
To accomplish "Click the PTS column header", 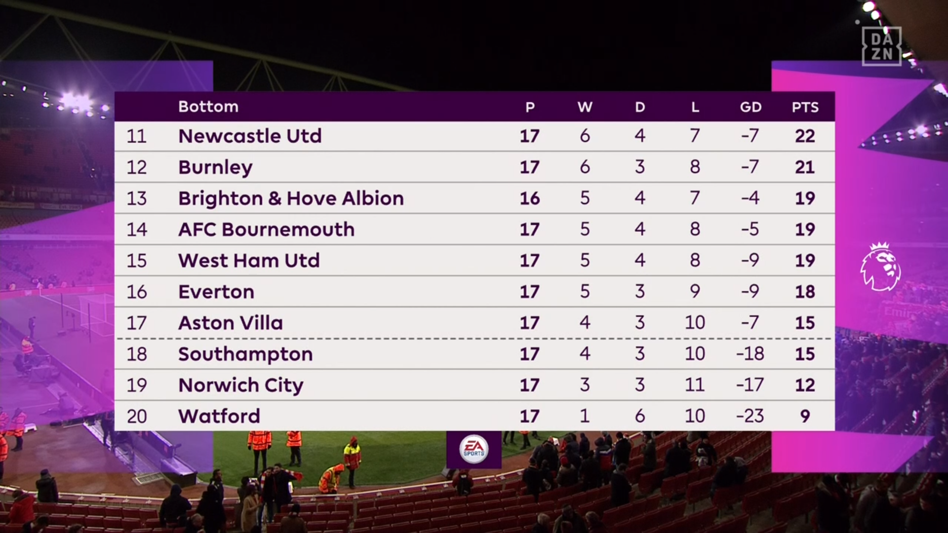I will [805, 107].
